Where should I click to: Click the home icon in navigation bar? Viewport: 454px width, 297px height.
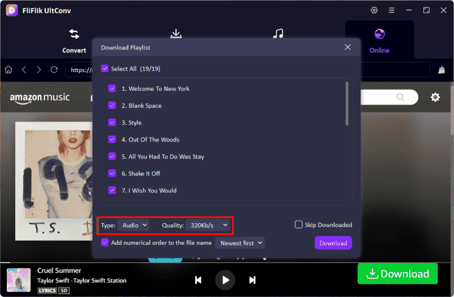click(9, 70)
